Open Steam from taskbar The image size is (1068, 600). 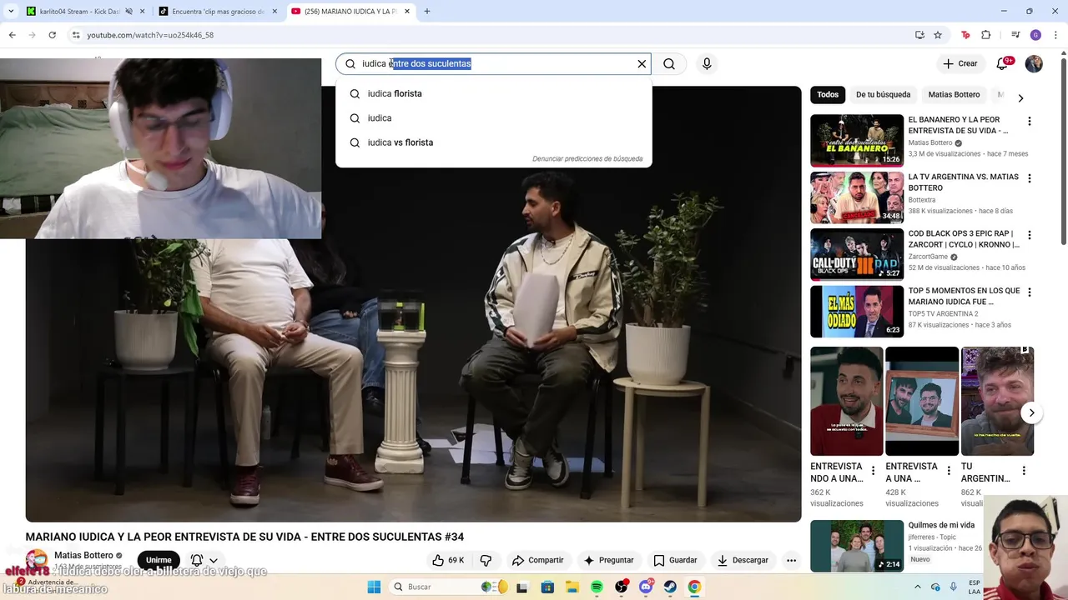[x=670, y=587]
